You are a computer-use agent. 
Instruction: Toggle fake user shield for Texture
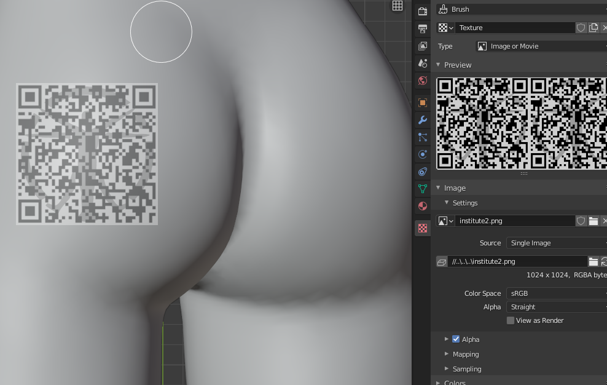(581, 28)
